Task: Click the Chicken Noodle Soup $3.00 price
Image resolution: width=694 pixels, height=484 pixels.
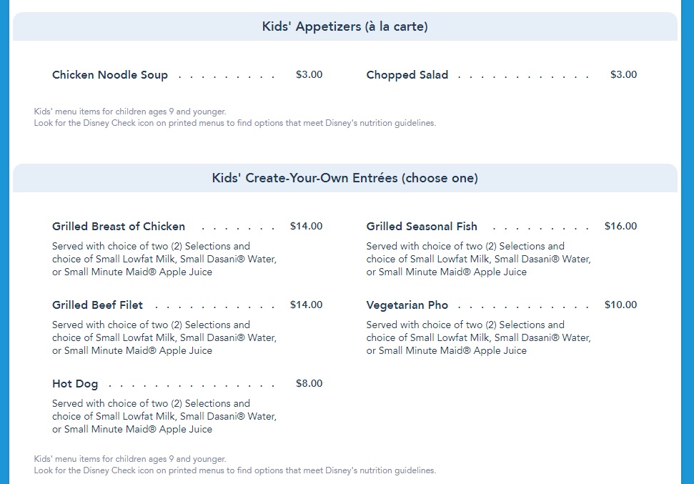Action: 309,75
